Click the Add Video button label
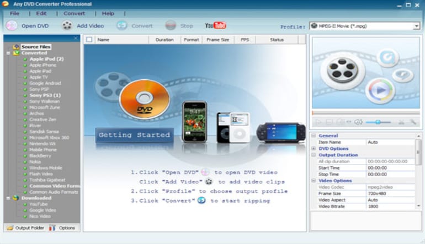 pyautogui.click(x=91, y=26)
